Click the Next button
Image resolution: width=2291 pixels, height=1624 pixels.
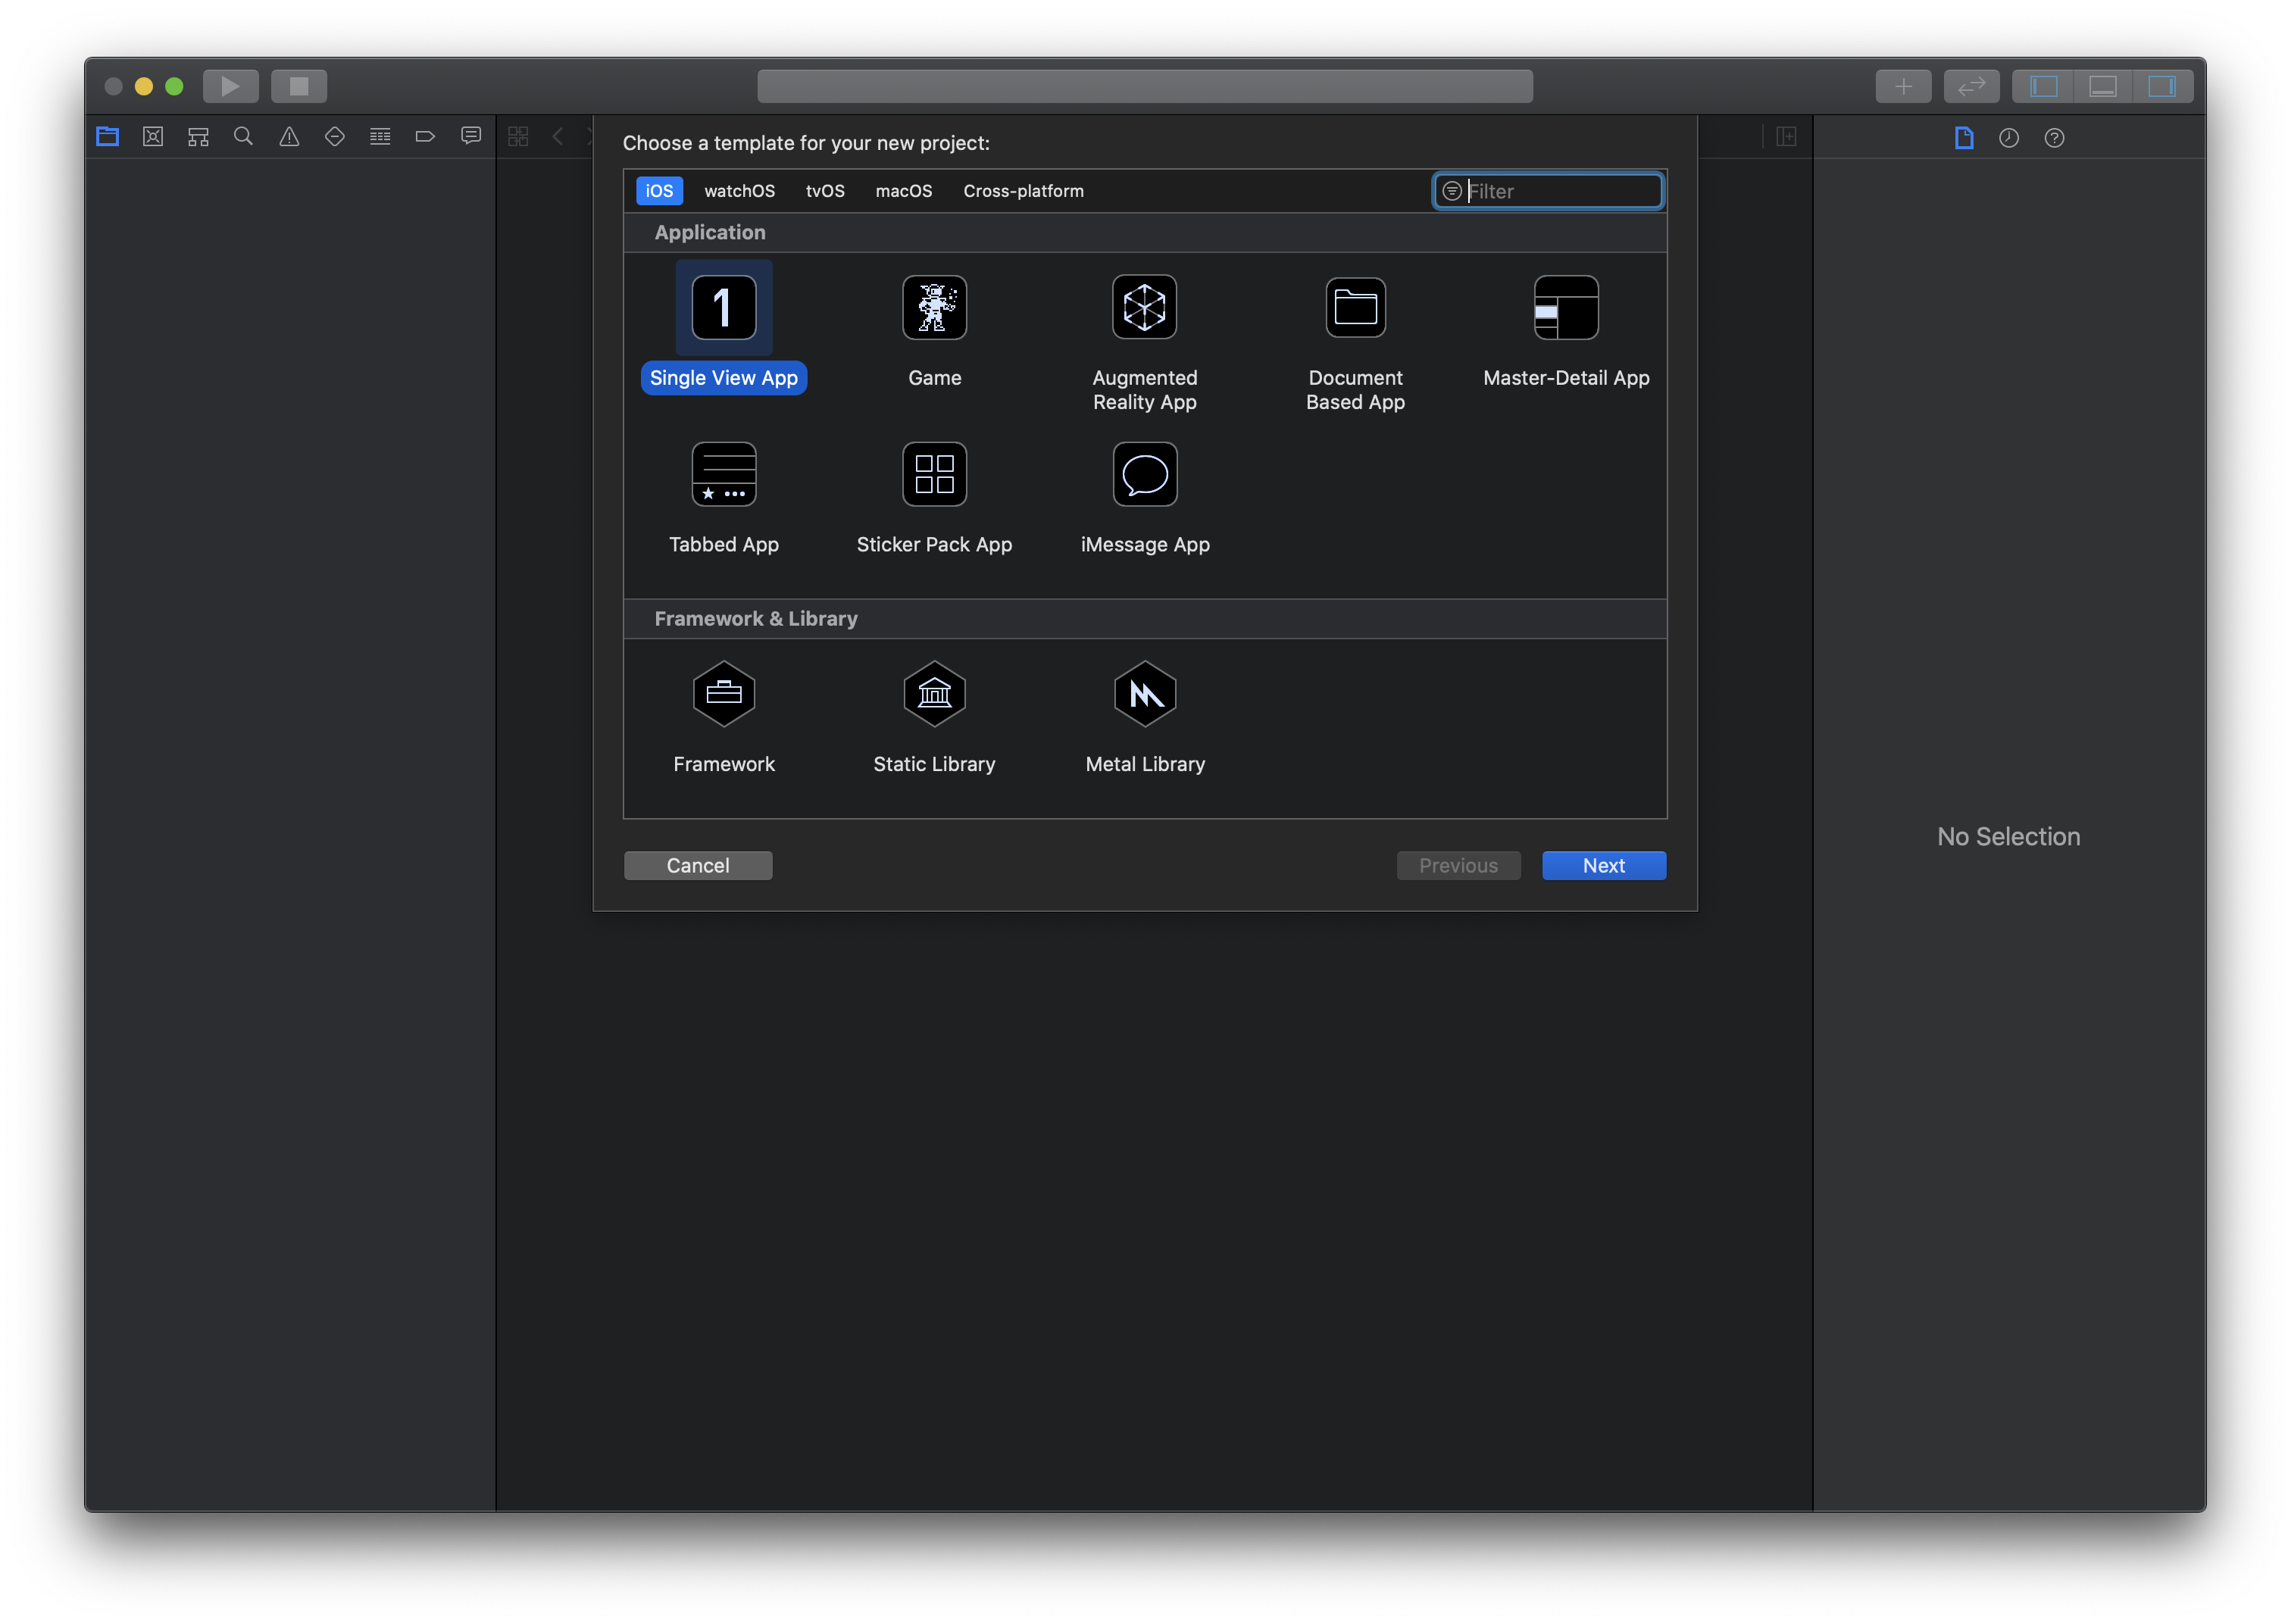click(1603, 866)
